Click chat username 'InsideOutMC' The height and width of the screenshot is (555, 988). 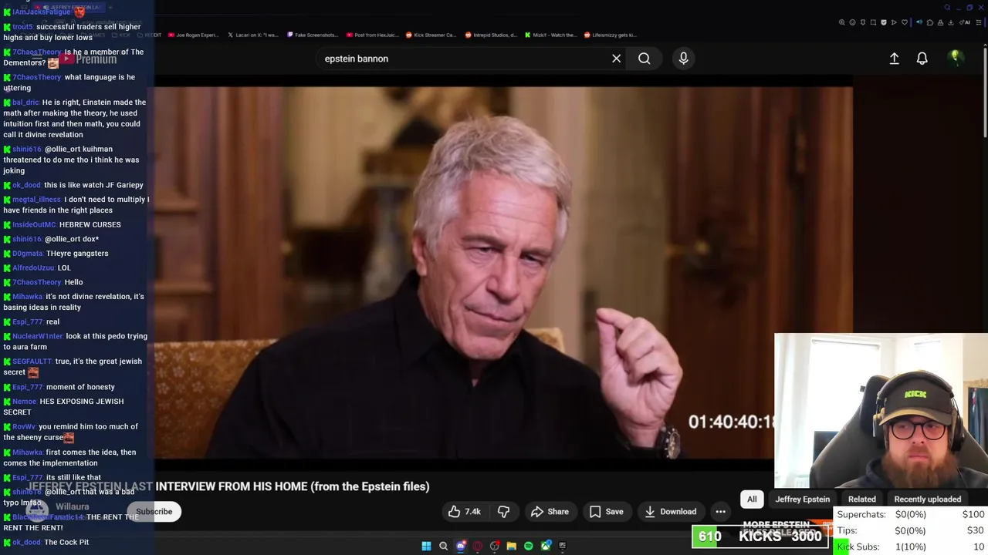pos(34,224)
